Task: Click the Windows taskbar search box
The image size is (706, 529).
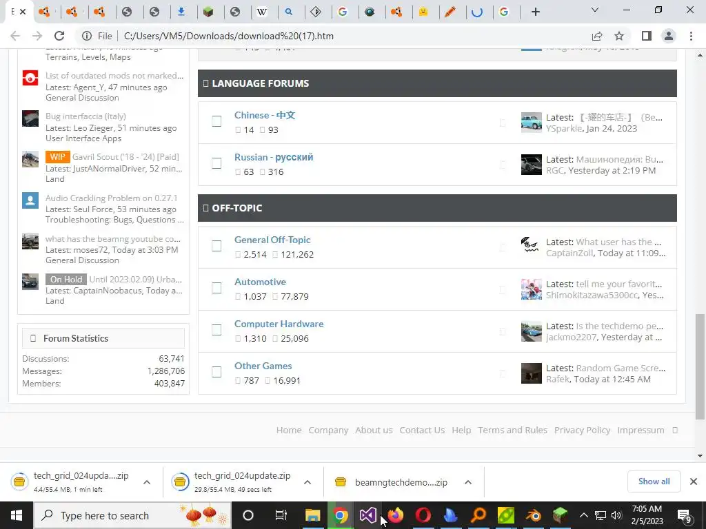Action: (133, 515)
